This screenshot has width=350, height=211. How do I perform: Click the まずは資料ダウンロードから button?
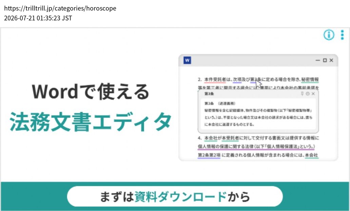pyautogui.click(x=175, y=196)
